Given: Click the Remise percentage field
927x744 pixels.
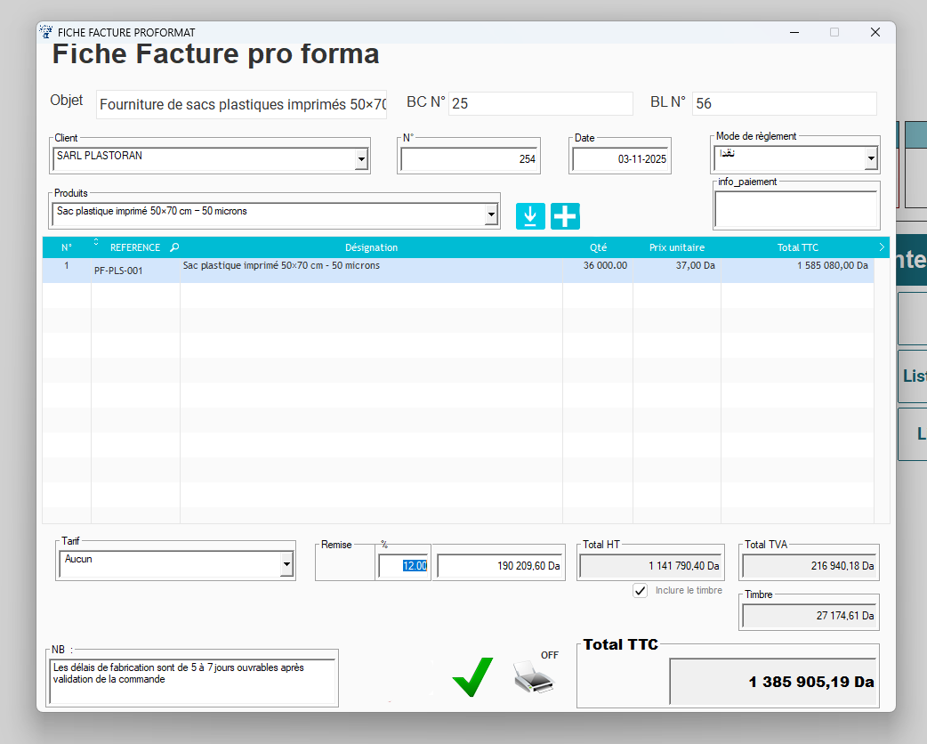Looking at the screenshot, I should pos(404,566).
